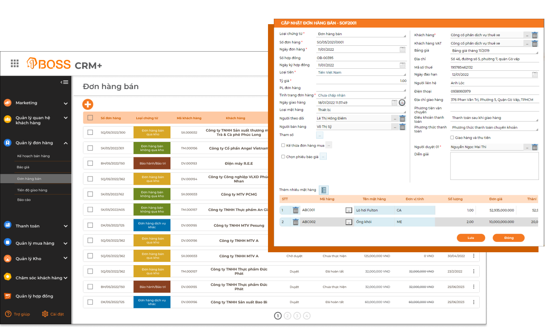The image size is (556, 333).
Task: Open calendar picker for Ngày đơn hàng
Action: coord(402,50)
